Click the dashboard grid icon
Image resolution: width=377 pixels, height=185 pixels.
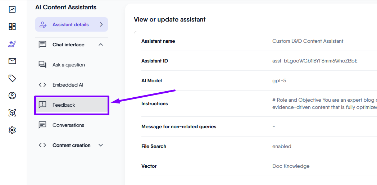coord(12,27)
